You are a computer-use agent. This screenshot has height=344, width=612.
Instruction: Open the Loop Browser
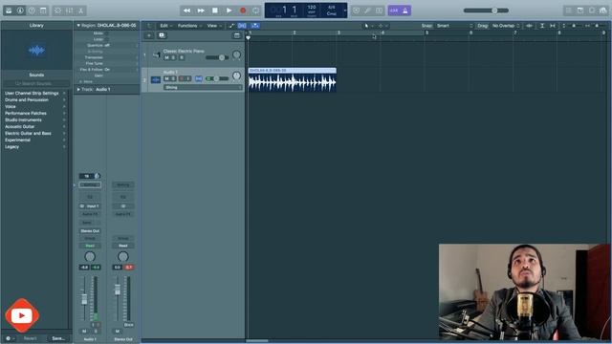(x=592, y=11)
